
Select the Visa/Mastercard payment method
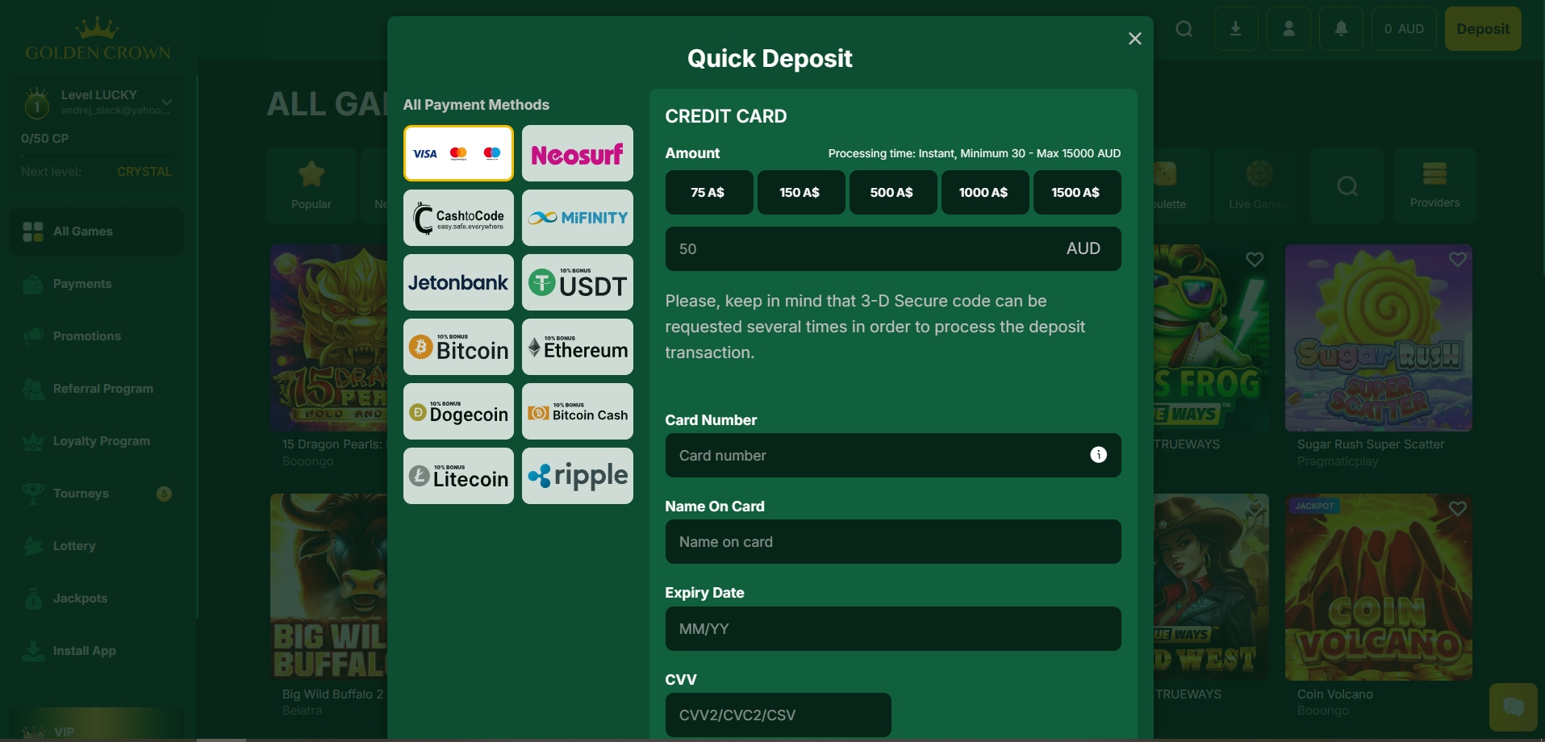tap(457, 152)
